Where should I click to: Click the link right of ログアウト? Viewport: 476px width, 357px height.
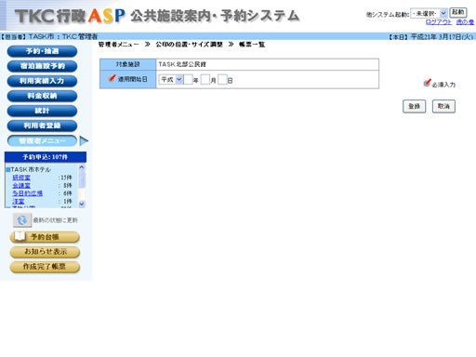click(x=465, y=22)
